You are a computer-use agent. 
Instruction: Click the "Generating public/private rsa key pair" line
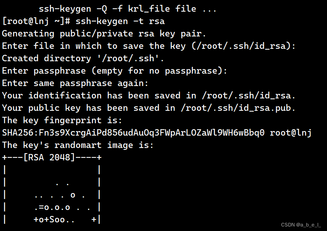point(104,33)
